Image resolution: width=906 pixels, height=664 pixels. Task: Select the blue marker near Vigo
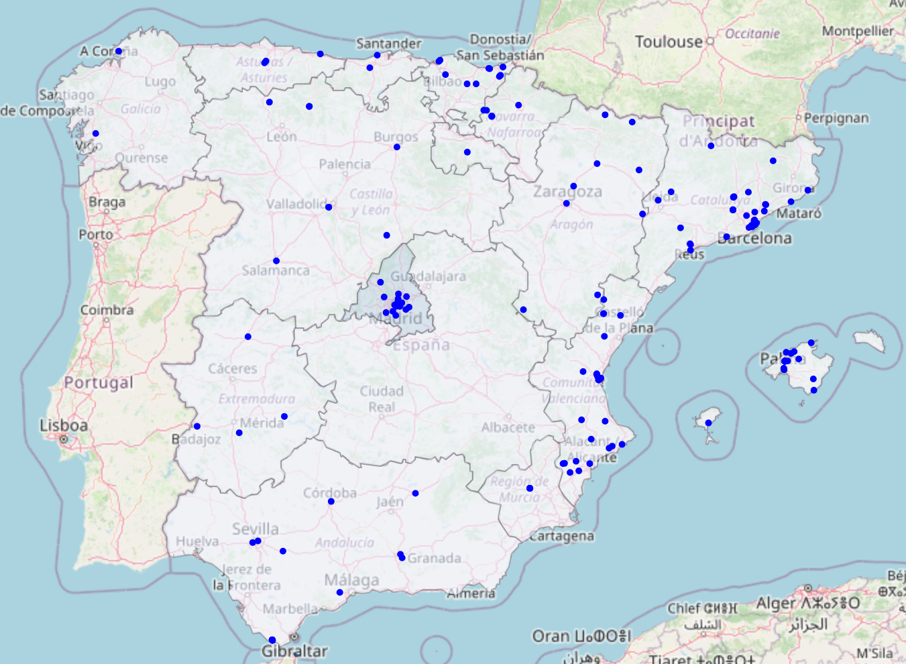pos(95,133)
